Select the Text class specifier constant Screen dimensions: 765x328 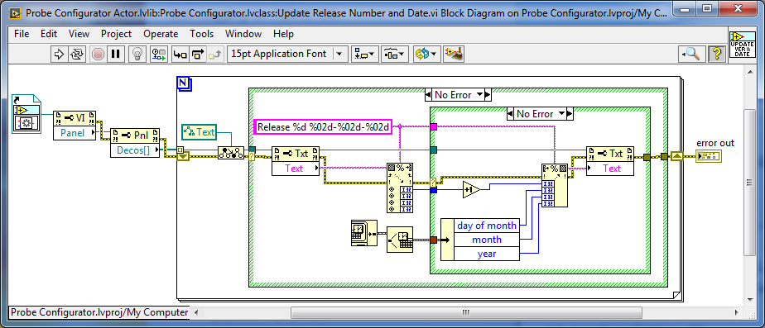tap(199, 132)
